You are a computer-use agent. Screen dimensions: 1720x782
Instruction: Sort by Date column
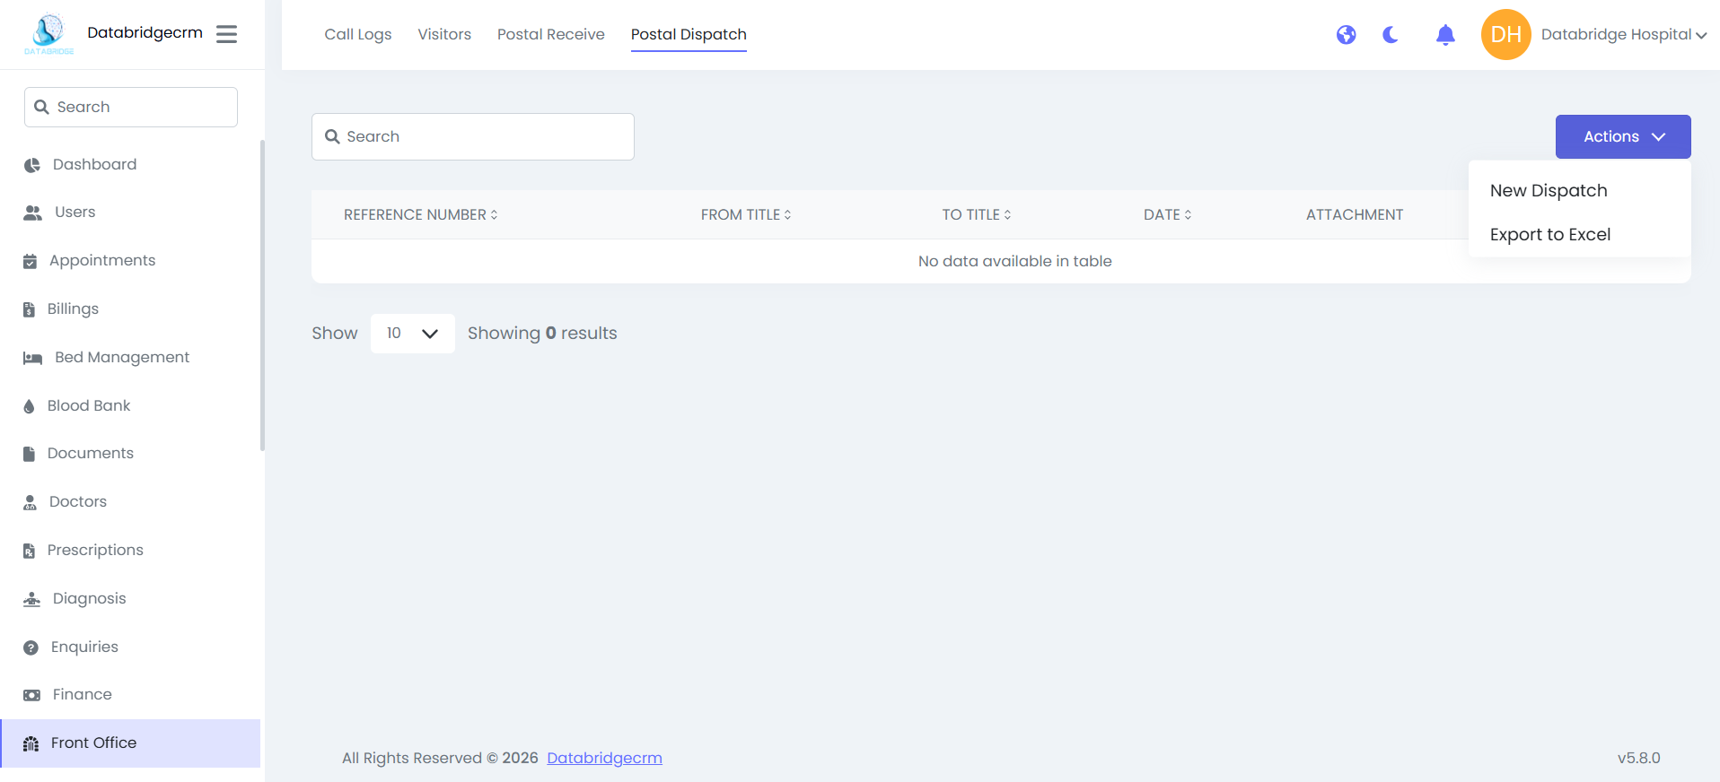tap(1168, 215)
